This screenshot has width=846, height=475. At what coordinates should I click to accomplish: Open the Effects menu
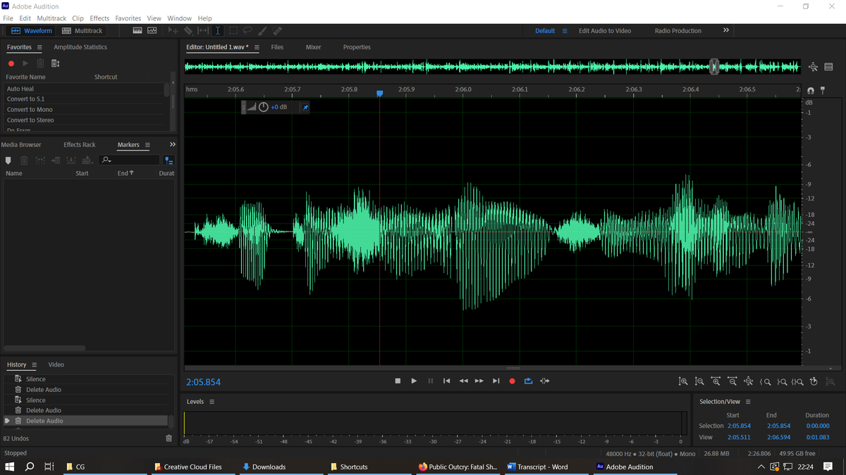99,18
